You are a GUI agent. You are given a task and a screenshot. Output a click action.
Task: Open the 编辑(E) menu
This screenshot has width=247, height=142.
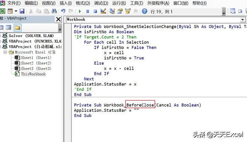31,3
